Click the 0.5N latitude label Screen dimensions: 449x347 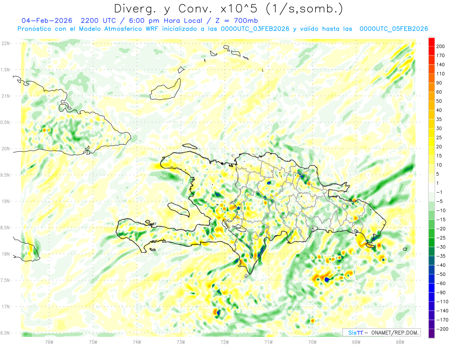pyautogui.click(x=5, y=122)
